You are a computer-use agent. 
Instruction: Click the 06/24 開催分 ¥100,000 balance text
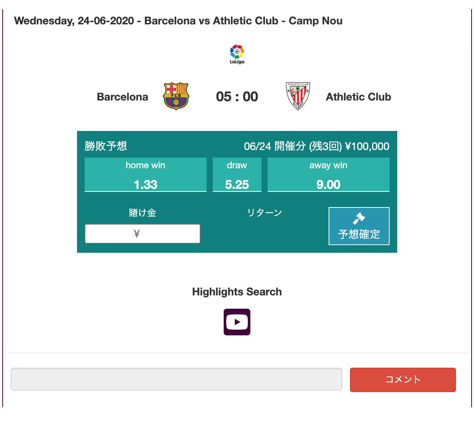tap(316, 146)
